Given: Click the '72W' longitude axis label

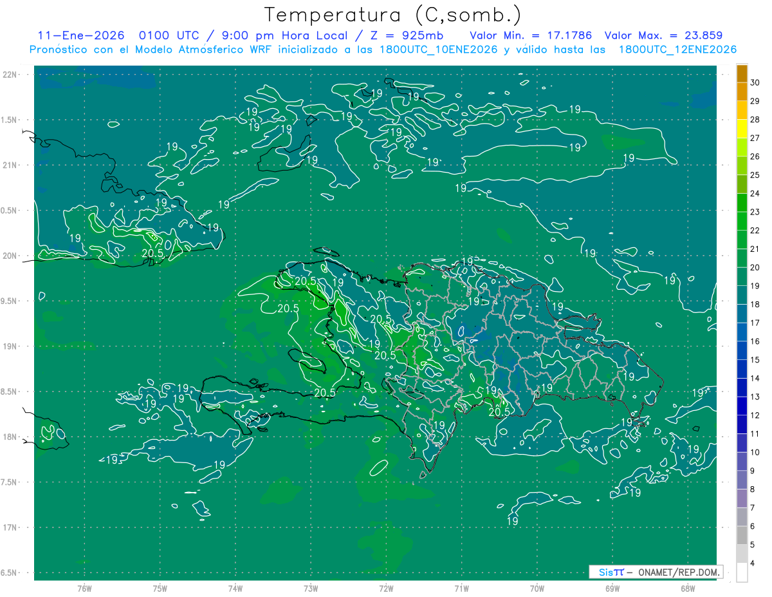Looking at the screenshot, I should (386, 588).
